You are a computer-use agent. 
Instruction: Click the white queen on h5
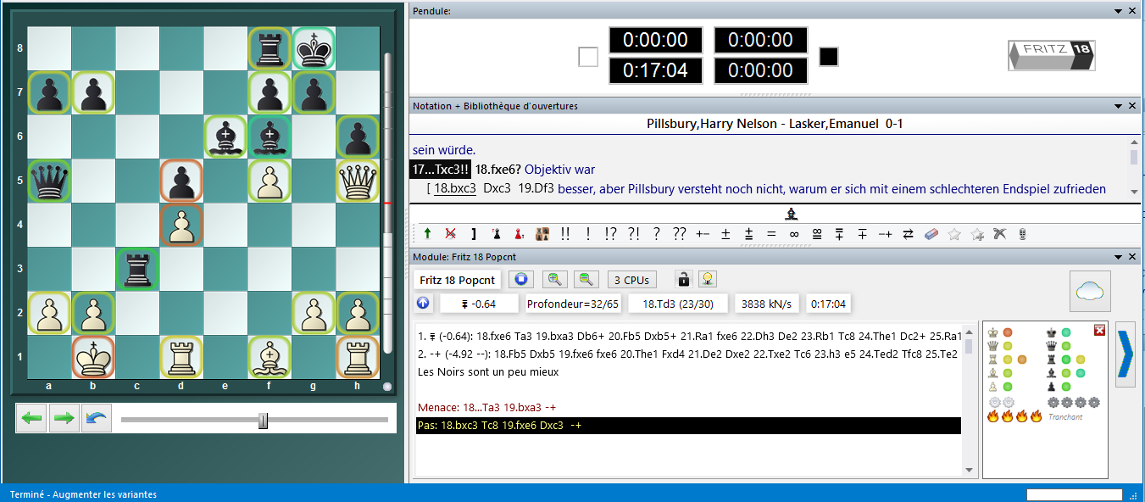(x=358, y=181)
